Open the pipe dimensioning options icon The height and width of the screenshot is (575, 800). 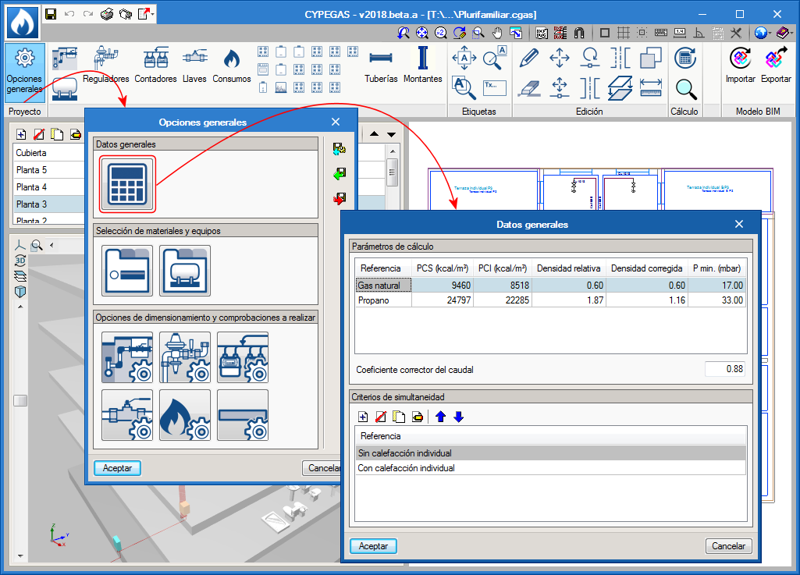click(x=243, y=415)
